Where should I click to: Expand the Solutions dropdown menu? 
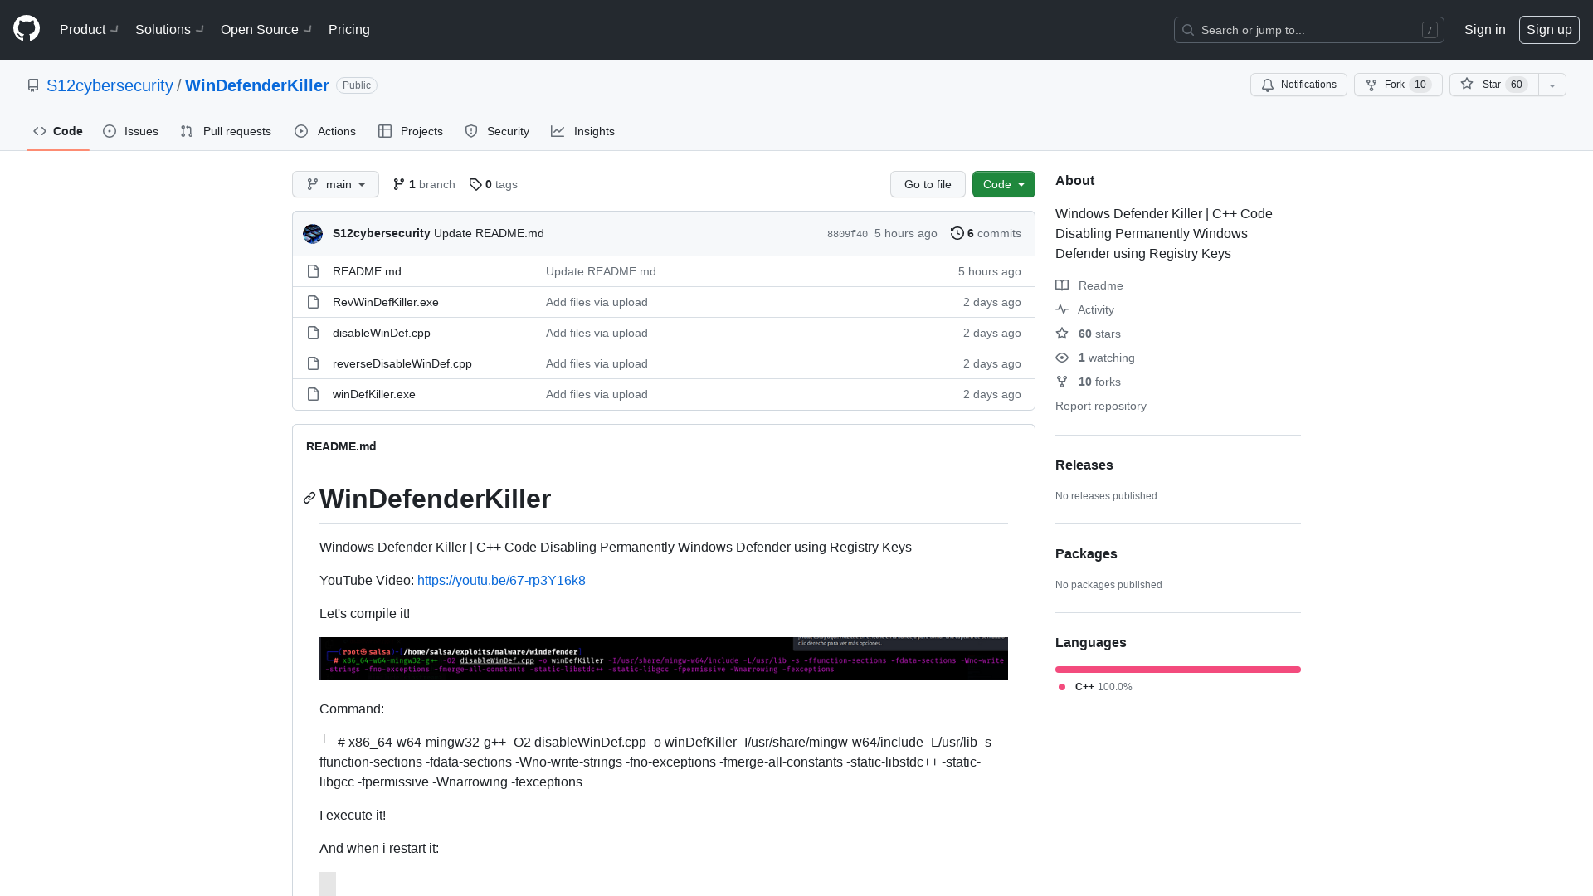click(x=170, y=29)
